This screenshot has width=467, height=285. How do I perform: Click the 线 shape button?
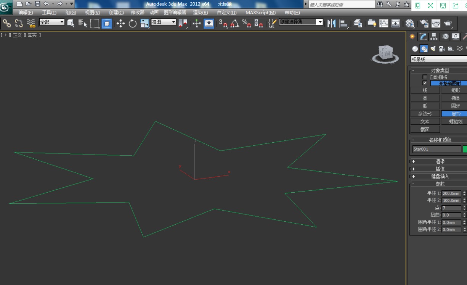(x=425, y=90)
